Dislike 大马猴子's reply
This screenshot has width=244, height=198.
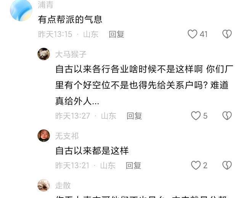[x=227, y=116]
